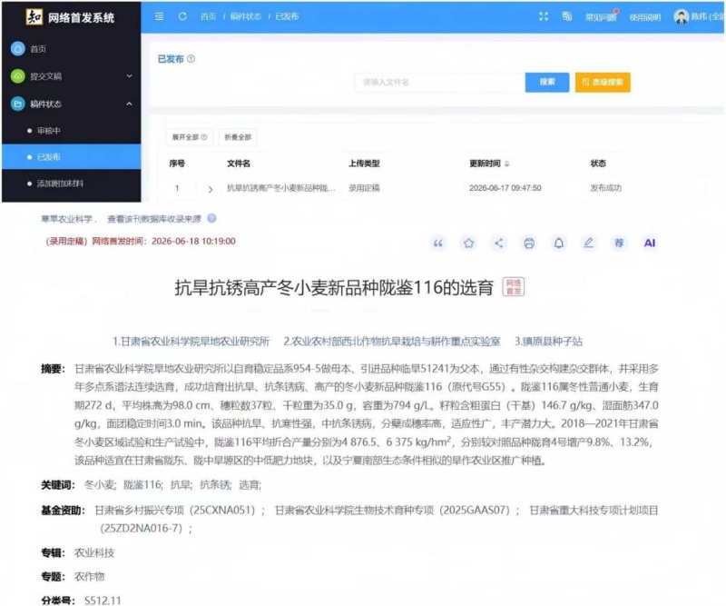Click the pencil note icon

pyautogui.click(x=588, y=243)
